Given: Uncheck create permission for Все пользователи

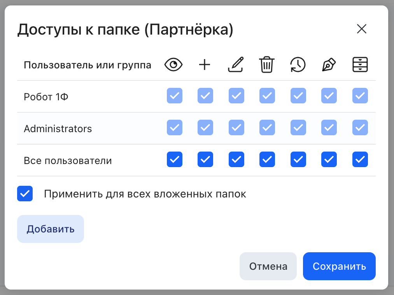Looking at the screenshot, I should coord(205,159).
